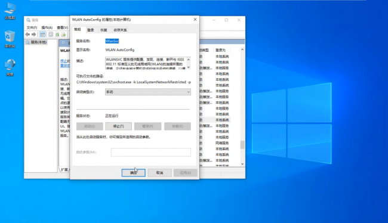Click the Services window title bar icon
The height and width of the screenshot is (223, 388).
pos(28,20)
